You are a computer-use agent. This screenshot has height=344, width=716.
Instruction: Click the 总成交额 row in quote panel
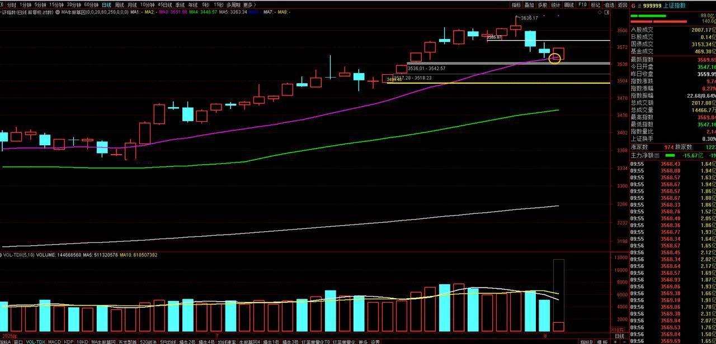pyautogui.click(x=673, y=103)
